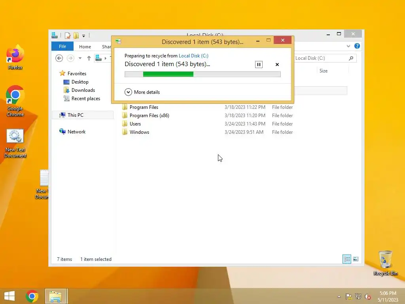Select Downloads under Favorites
405x304 pixels.
[83, 90]
